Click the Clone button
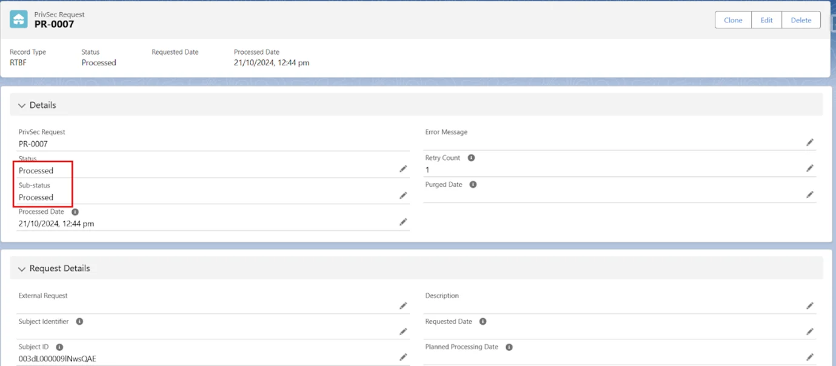This screenshot has width=836, height=366. (733, 20)
